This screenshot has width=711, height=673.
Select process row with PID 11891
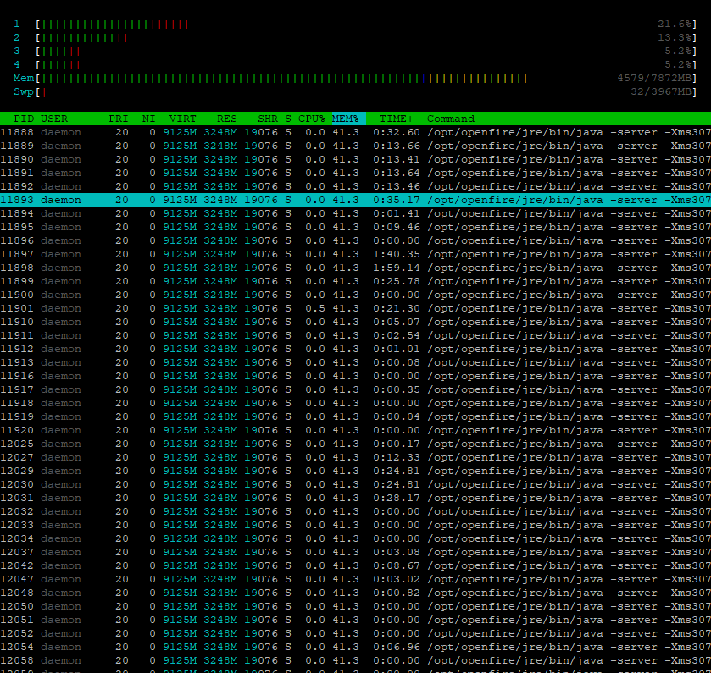coord(356,173)
